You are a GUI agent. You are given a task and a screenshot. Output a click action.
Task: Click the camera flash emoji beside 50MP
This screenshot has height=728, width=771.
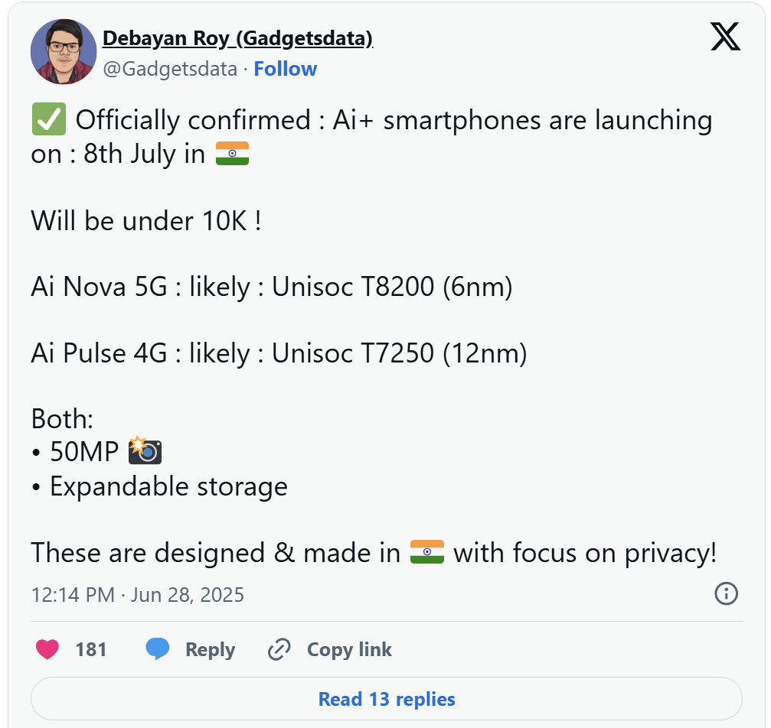[x=145, y=450]
